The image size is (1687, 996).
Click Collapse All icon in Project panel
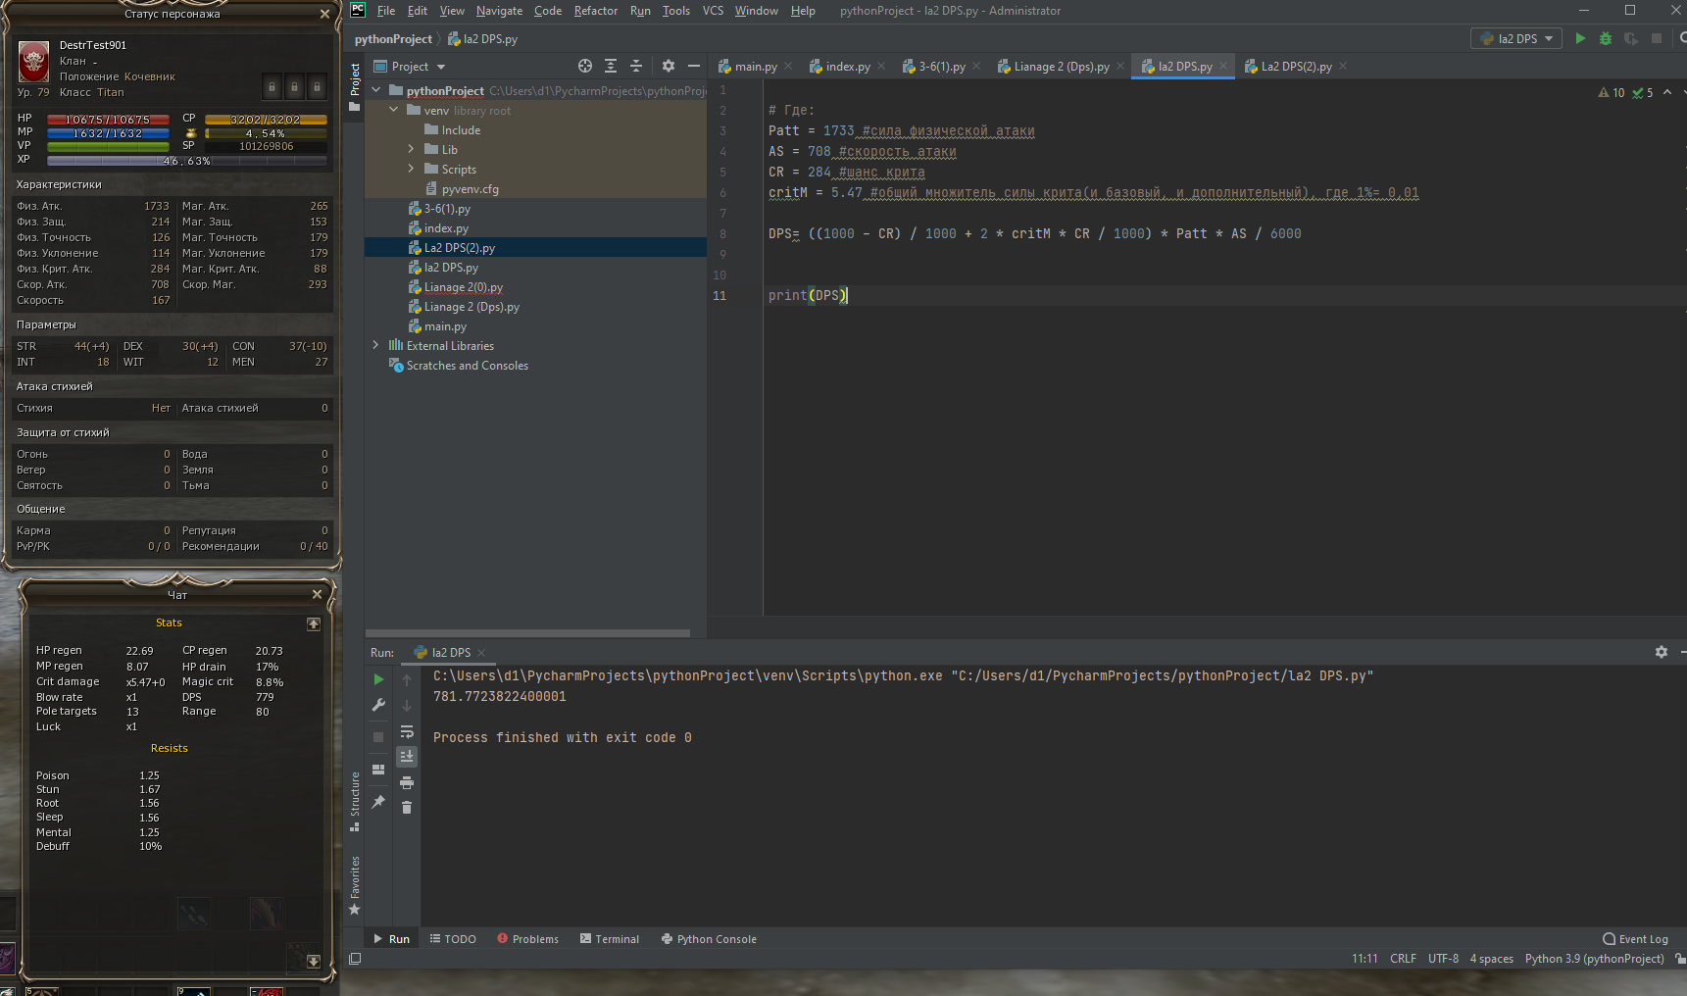[x=636, y=66]
